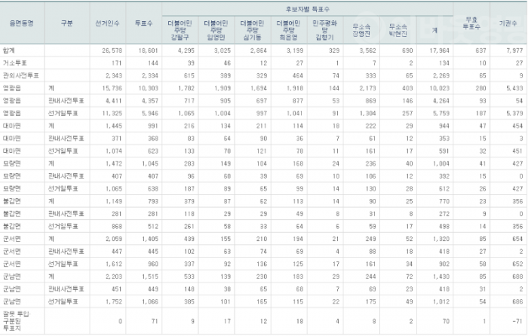The width and height of the screenshot is (528, 336).
Task: Click the 무효투표수 column header
Action: [470, 23]
